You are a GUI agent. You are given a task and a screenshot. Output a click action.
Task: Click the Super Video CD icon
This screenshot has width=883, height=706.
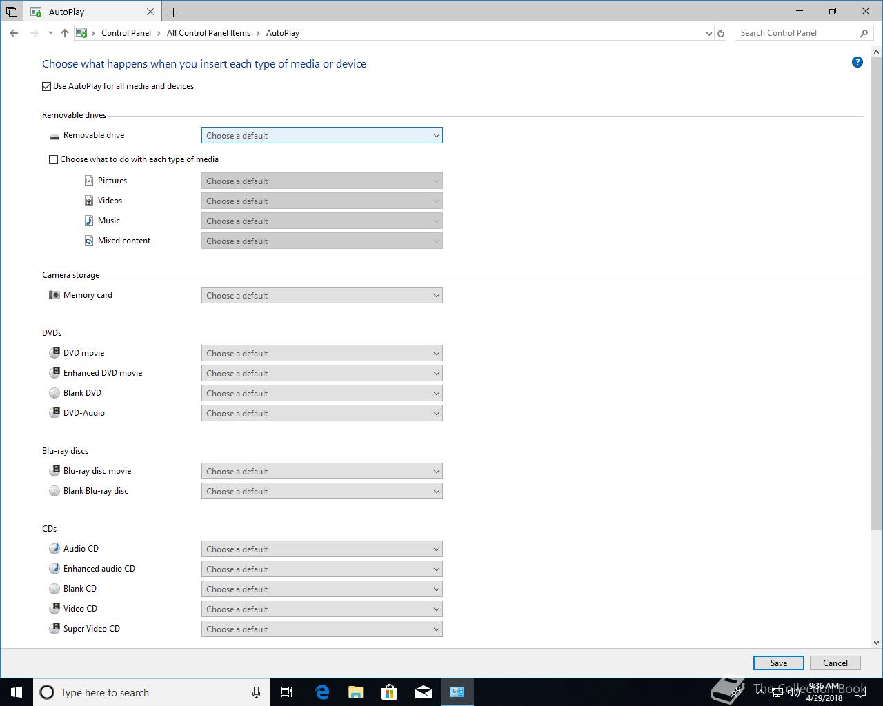[54, 629]
